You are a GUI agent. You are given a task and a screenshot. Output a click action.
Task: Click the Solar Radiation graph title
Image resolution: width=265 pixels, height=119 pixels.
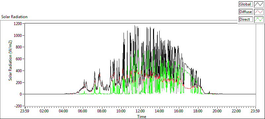click(14, 17)
